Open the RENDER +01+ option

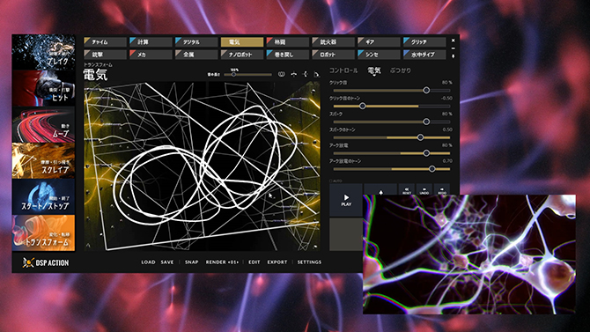click(222, 262)
